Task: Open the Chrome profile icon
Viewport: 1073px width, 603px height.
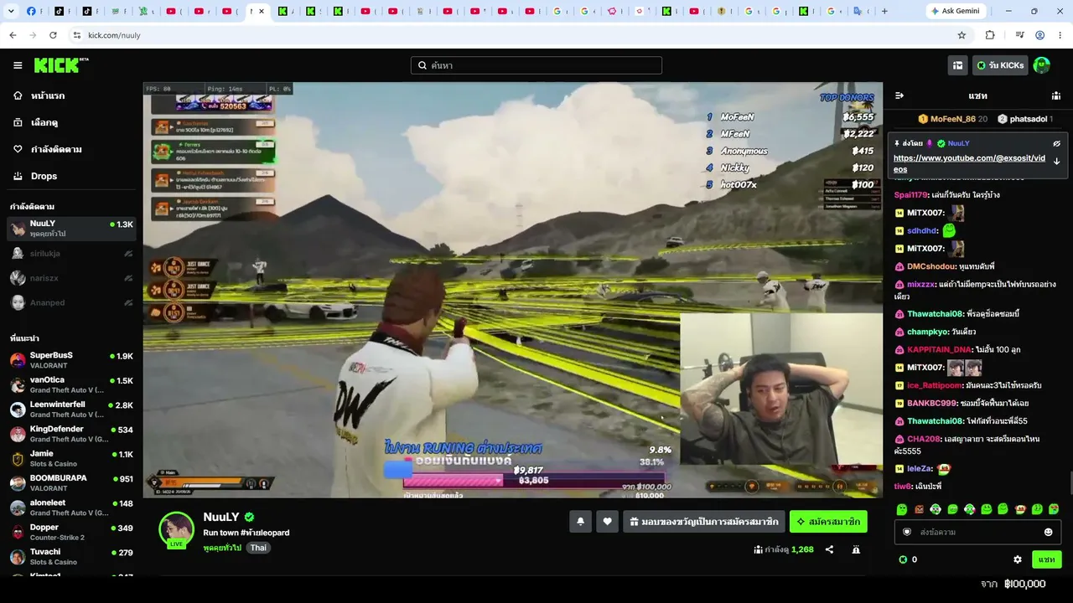Action: pyautogui.click(x=1040, y=35)
